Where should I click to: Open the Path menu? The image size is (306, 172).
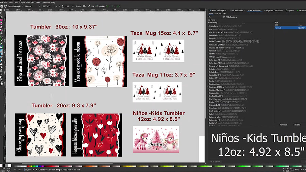(28, 3)
